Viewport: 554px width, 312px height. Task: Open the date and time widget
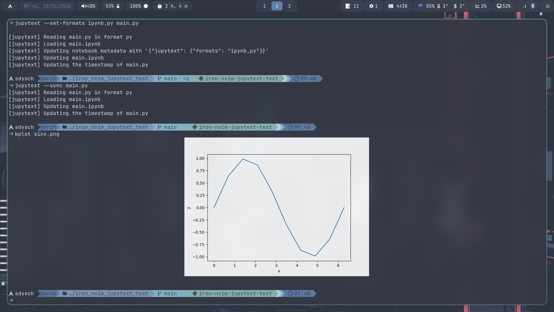coord(47,6)
